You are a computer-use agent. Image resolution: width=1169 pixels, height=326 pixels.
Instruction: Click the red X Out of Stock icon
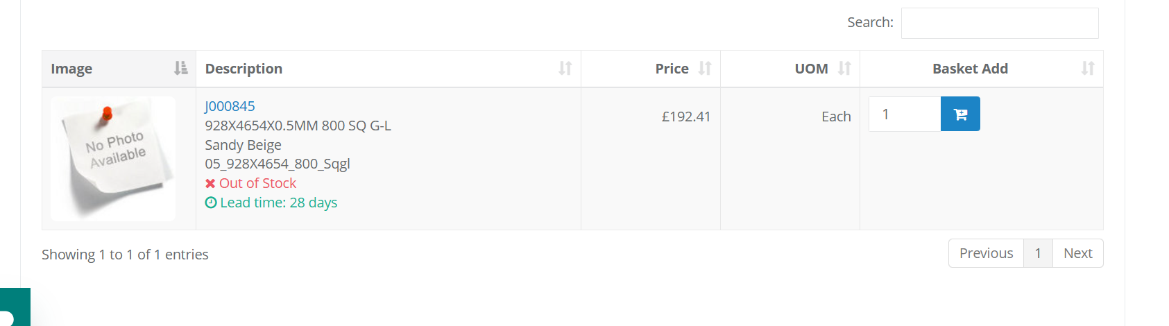pos(210,183)
